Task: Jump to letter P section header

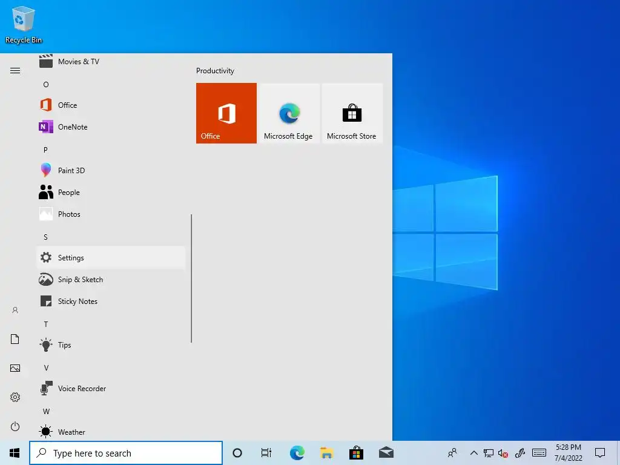Action: click(x=45, y=150)
